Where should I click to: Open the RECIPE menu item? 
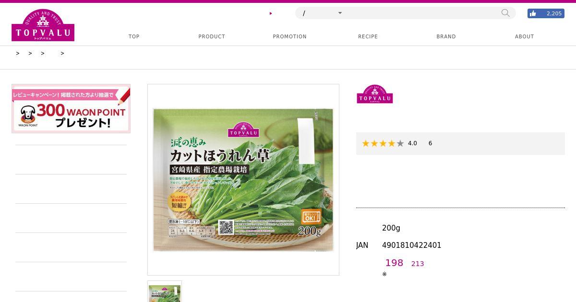pyautogui.click(x=368, y=36)
